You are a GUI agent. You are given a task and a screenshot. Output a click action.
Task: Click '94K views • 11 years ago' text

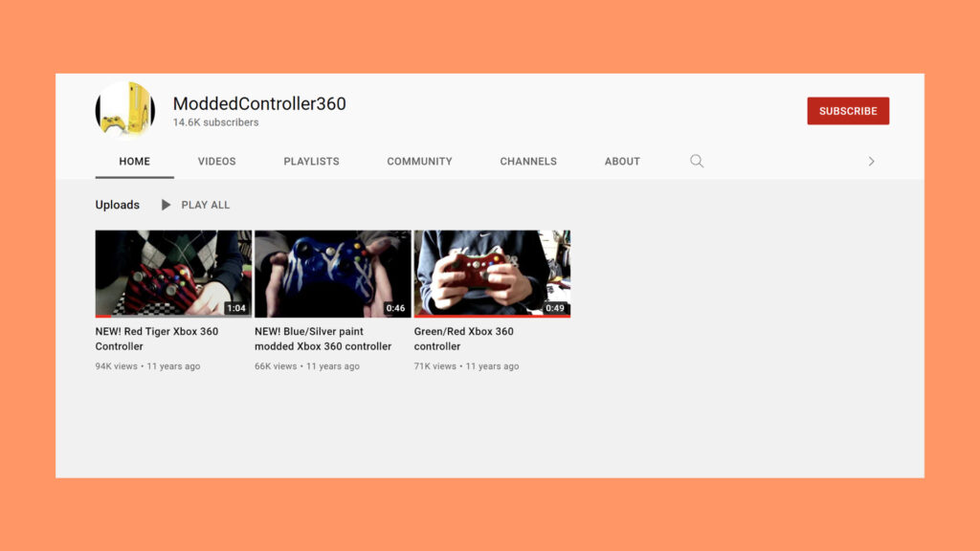[147, 366]
